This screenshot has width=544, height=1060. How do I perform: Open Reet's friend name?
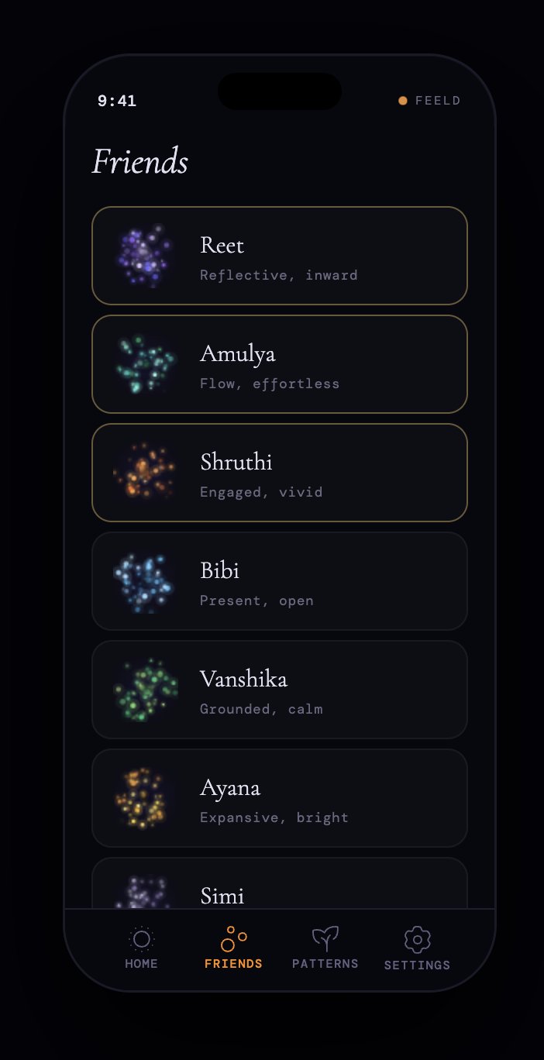[222, 245]
